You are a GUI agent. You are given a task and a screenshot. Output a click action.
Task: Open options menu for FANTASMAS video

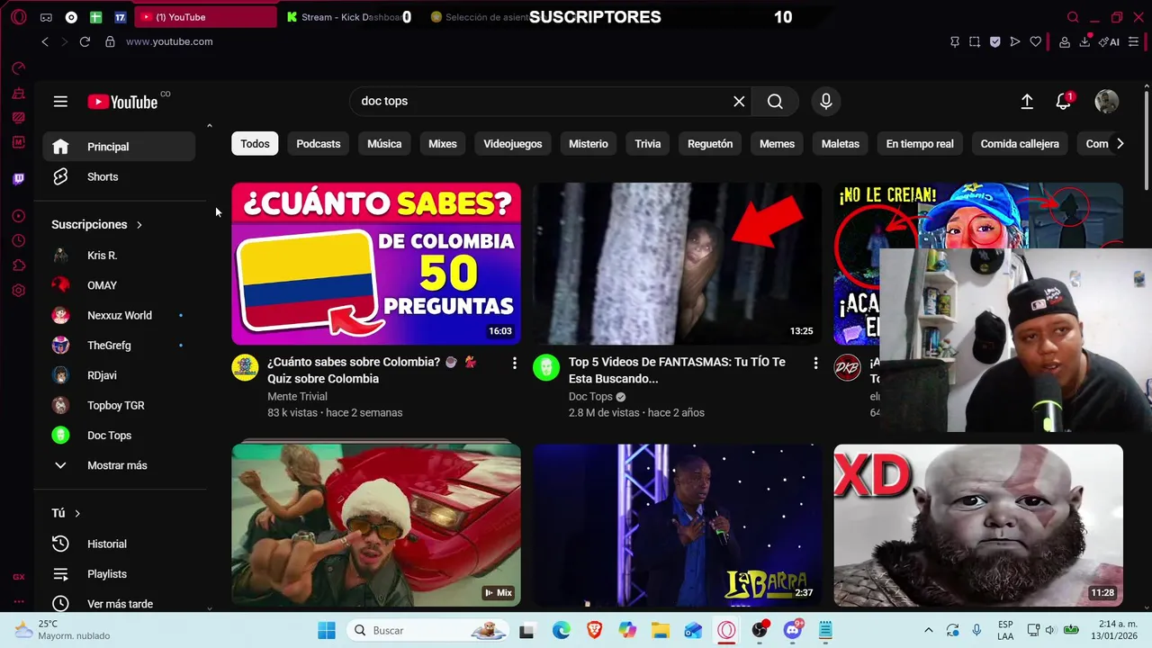point(815,363)
